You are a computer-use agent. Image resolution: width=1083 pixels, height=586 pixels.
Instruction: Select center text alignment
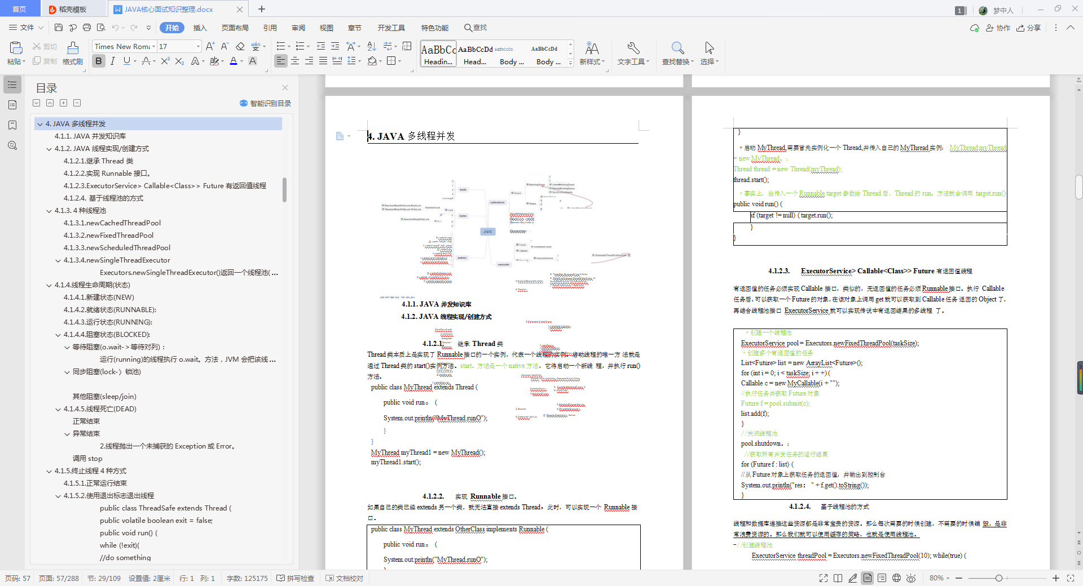295,61
